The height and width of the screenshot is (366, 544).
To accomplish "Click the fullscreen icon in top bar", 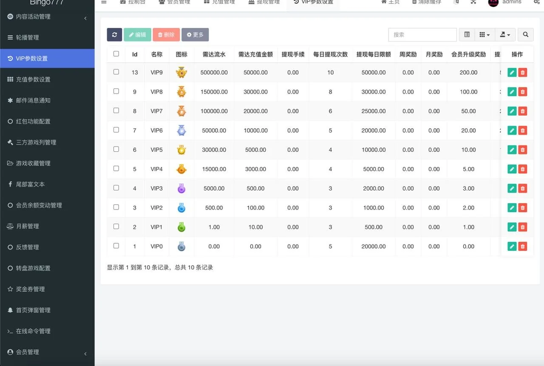I will coord(473,2).
